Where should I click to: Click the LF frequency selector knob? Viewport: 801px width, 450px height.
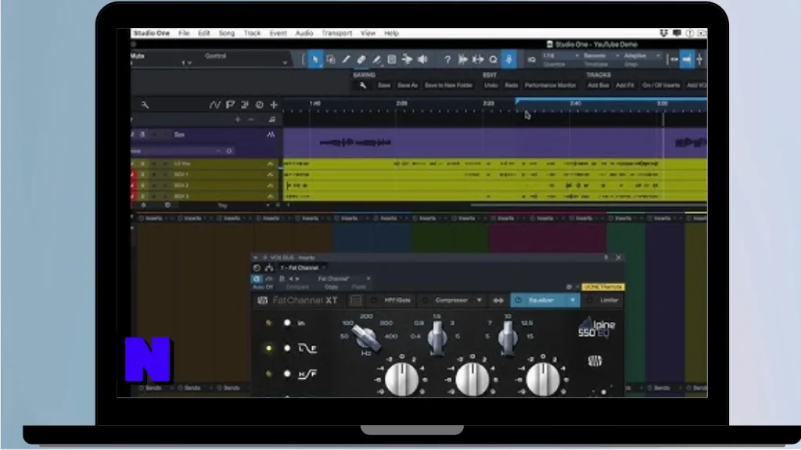point(366,337)
